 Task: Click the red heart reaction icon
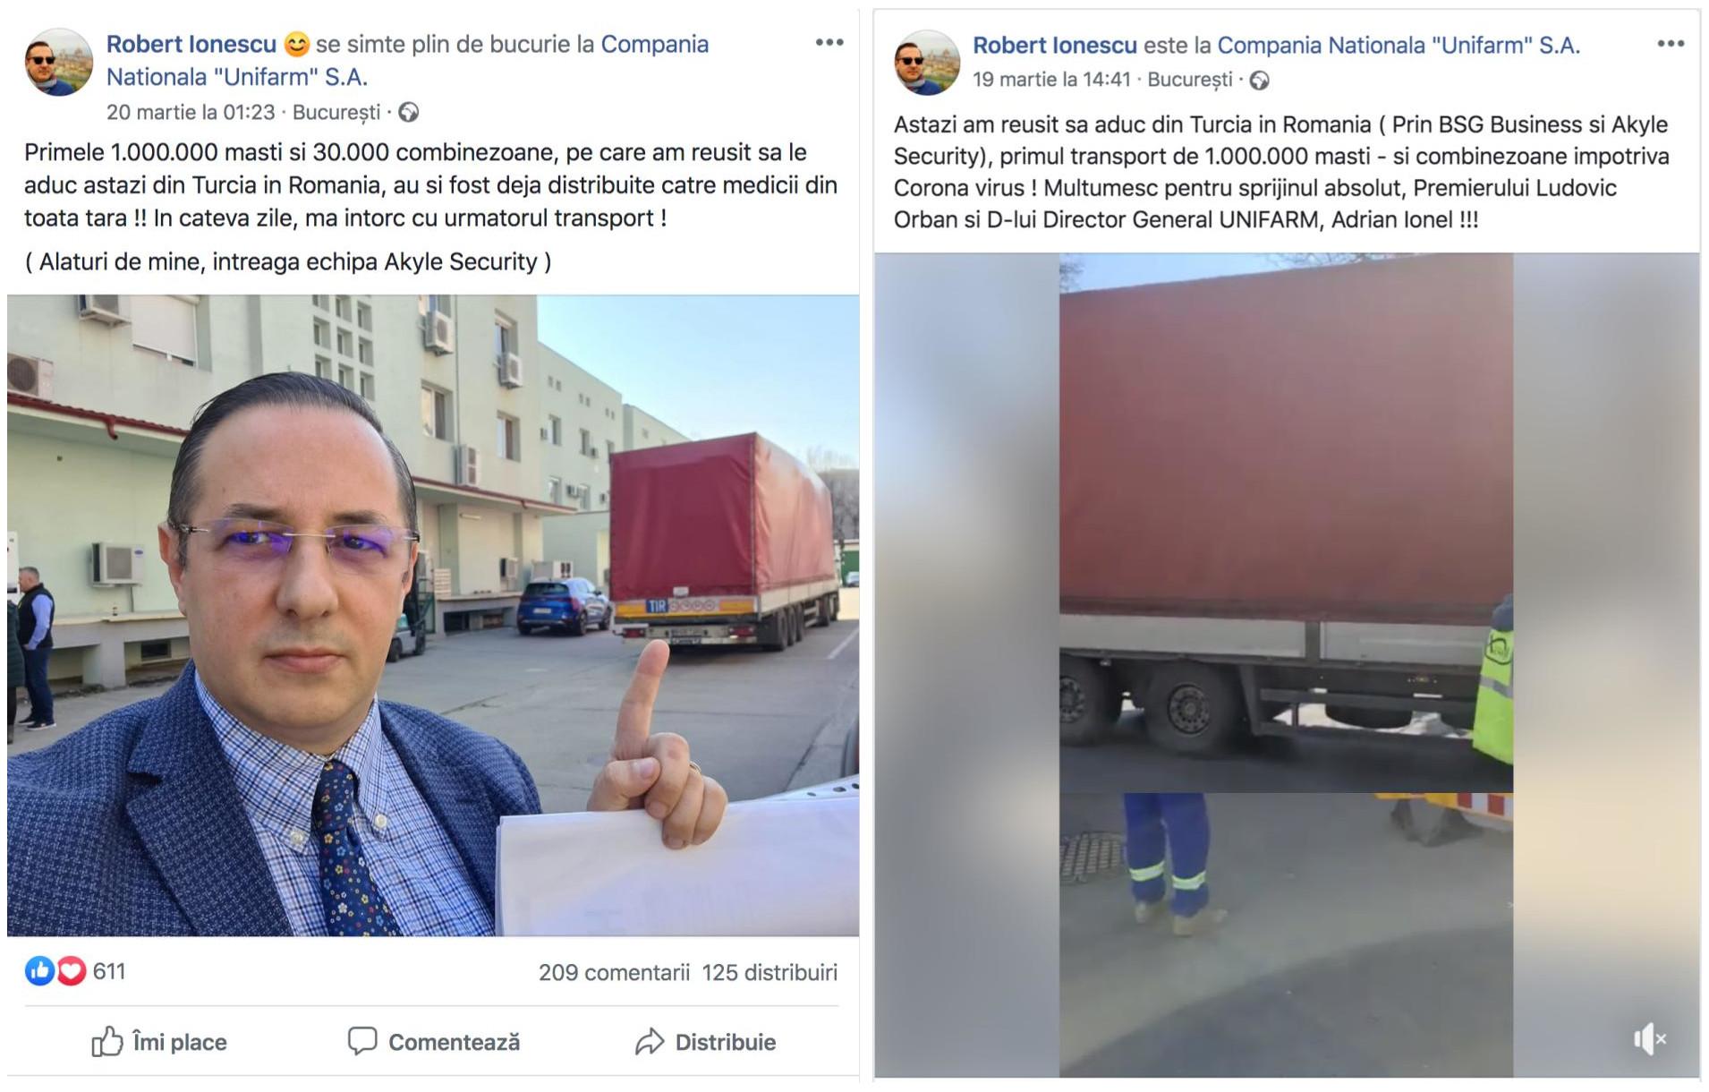click(72, 971)
